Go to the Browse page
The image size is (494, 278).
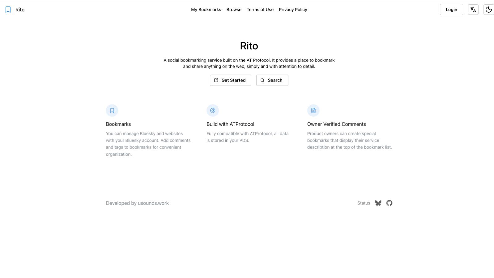pos(234,10)
